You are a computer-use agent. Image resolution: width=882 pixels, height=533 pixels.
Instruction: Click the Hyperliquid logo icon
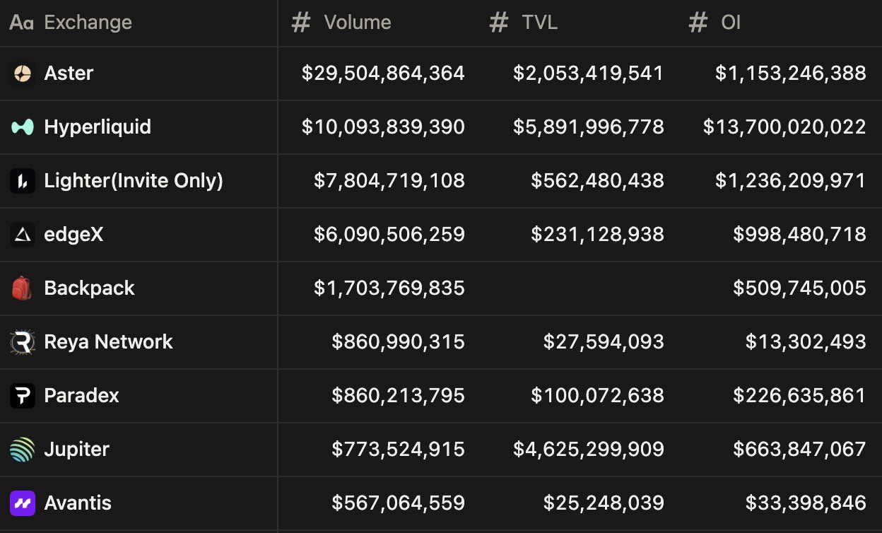[22, 127]
